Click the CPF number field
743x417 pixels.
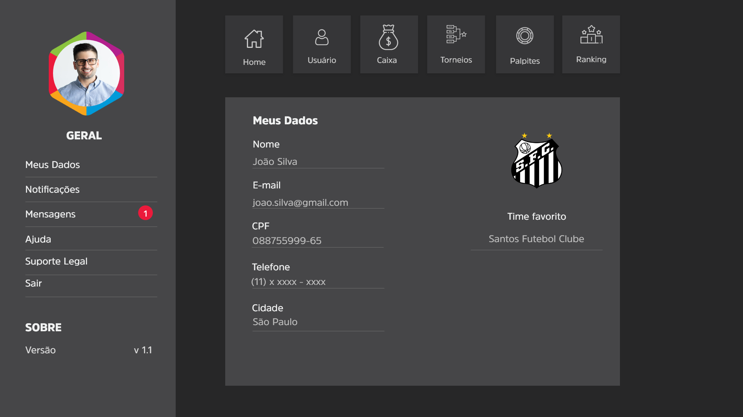[317, 241]
